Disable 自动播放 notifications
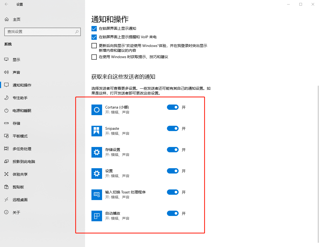This screenshot has height=247, width=319. tap(173, 213)
